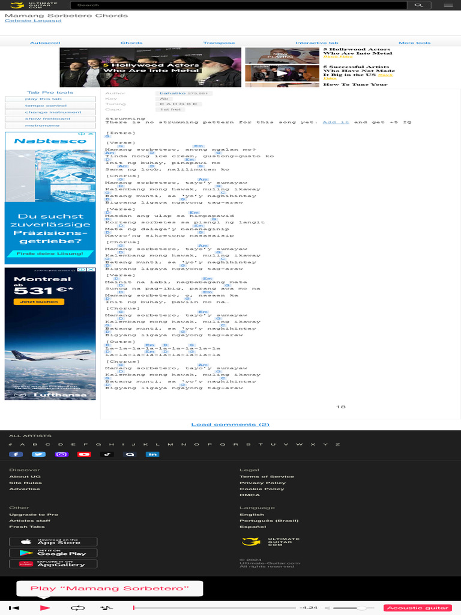
Task: Toggle the loop playback icon
Action: [77, 608]
